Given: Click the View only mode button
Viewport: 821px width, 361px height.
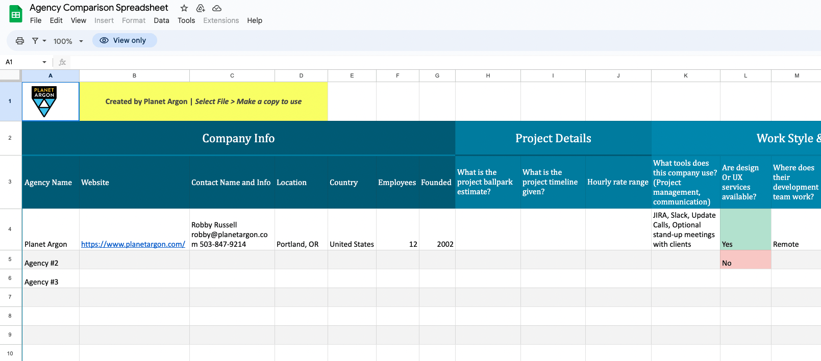Looking at the screenshot, I should 125,40.
